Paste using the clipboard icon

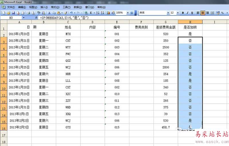pos(59,13)
